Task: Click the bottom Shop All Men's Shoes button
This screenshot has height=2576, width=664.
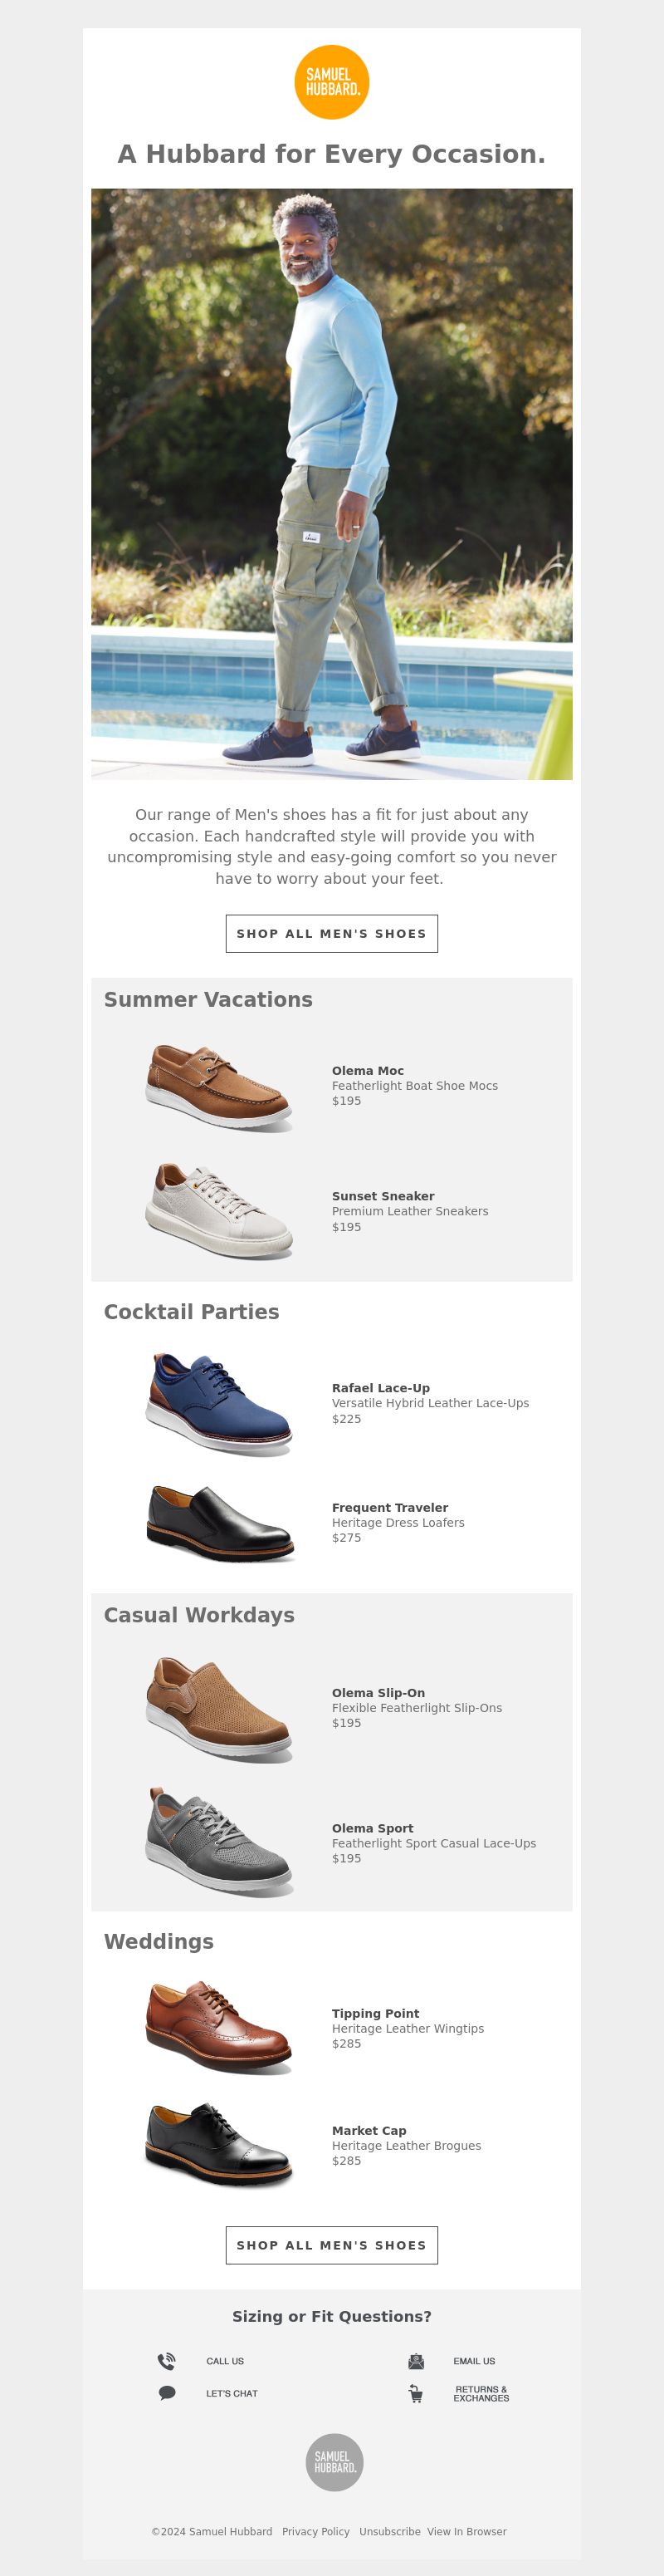Action: 331,2245
